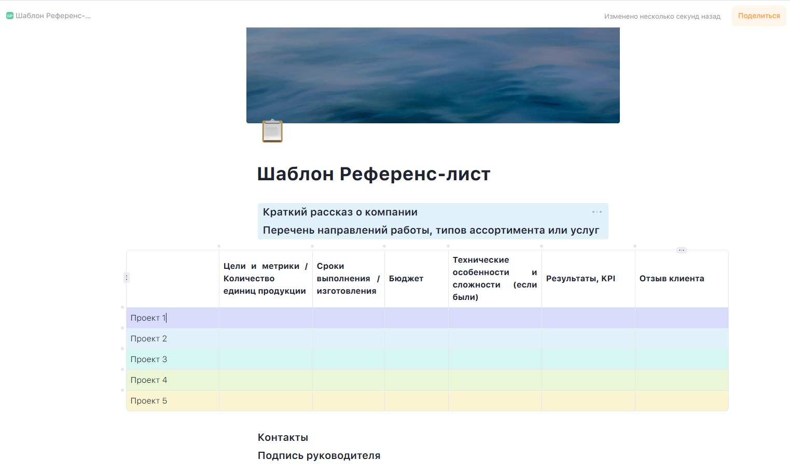The width and height of the screenshot is (790, 474).
Task: Open the 'Шаблон Референс-...' breadcrumb title
Action: (x=53, y=16)
